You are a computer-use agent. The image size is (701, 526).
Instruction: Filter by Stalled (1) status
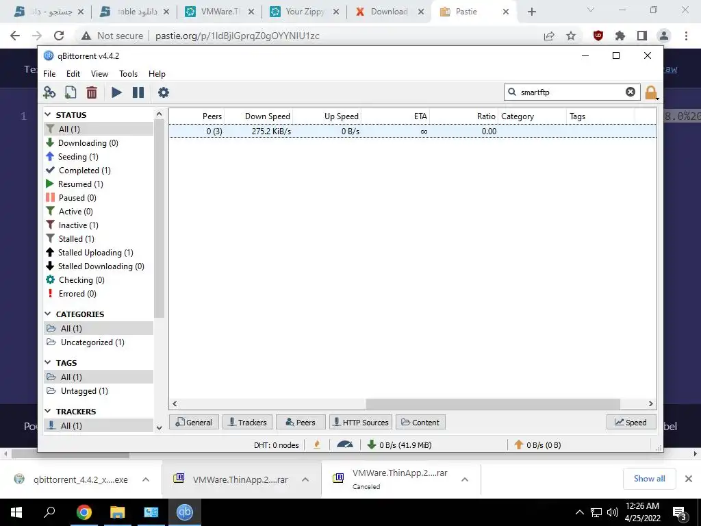(x=71, y=239)
